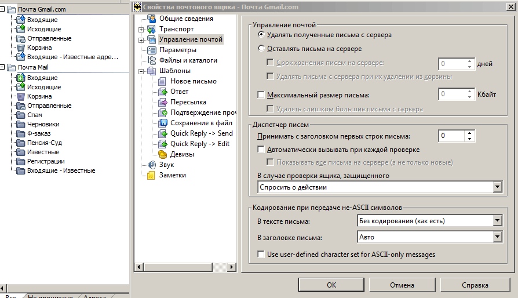Select Подтверждение прочтения template item

pyautogui.click(x=203, y=112)
